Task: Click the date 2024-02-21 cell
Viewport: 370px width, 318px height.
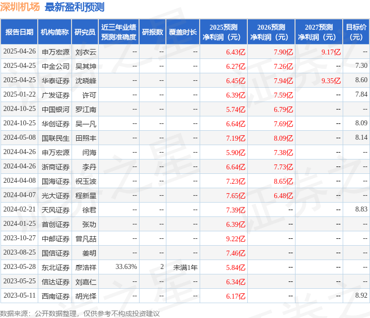Action: [x=19, y=209]
